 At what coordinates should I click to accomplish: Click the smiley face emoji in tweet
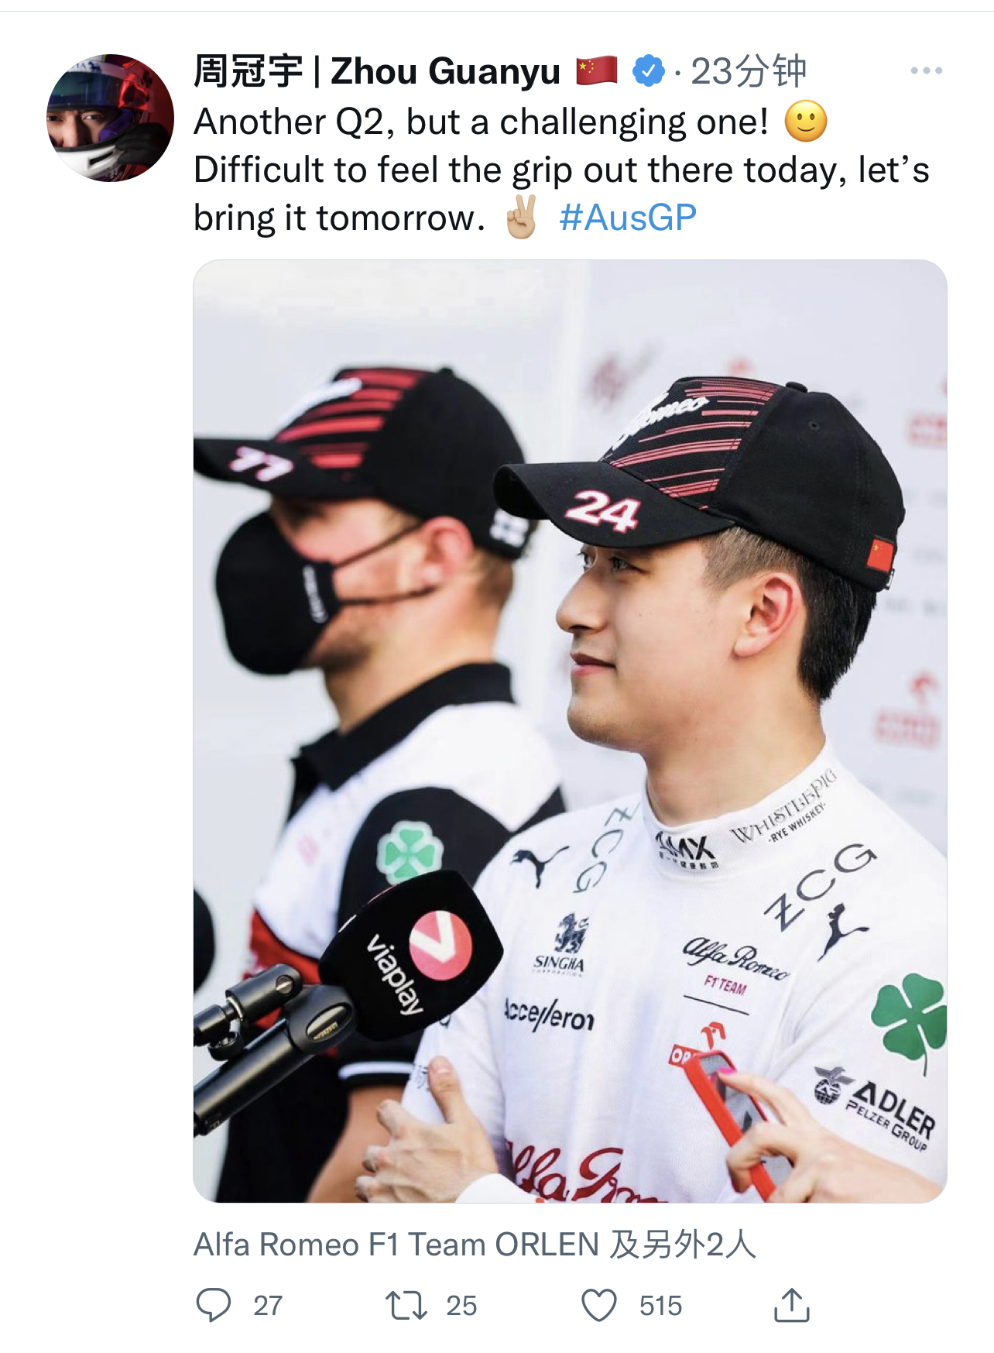(806, 121)
